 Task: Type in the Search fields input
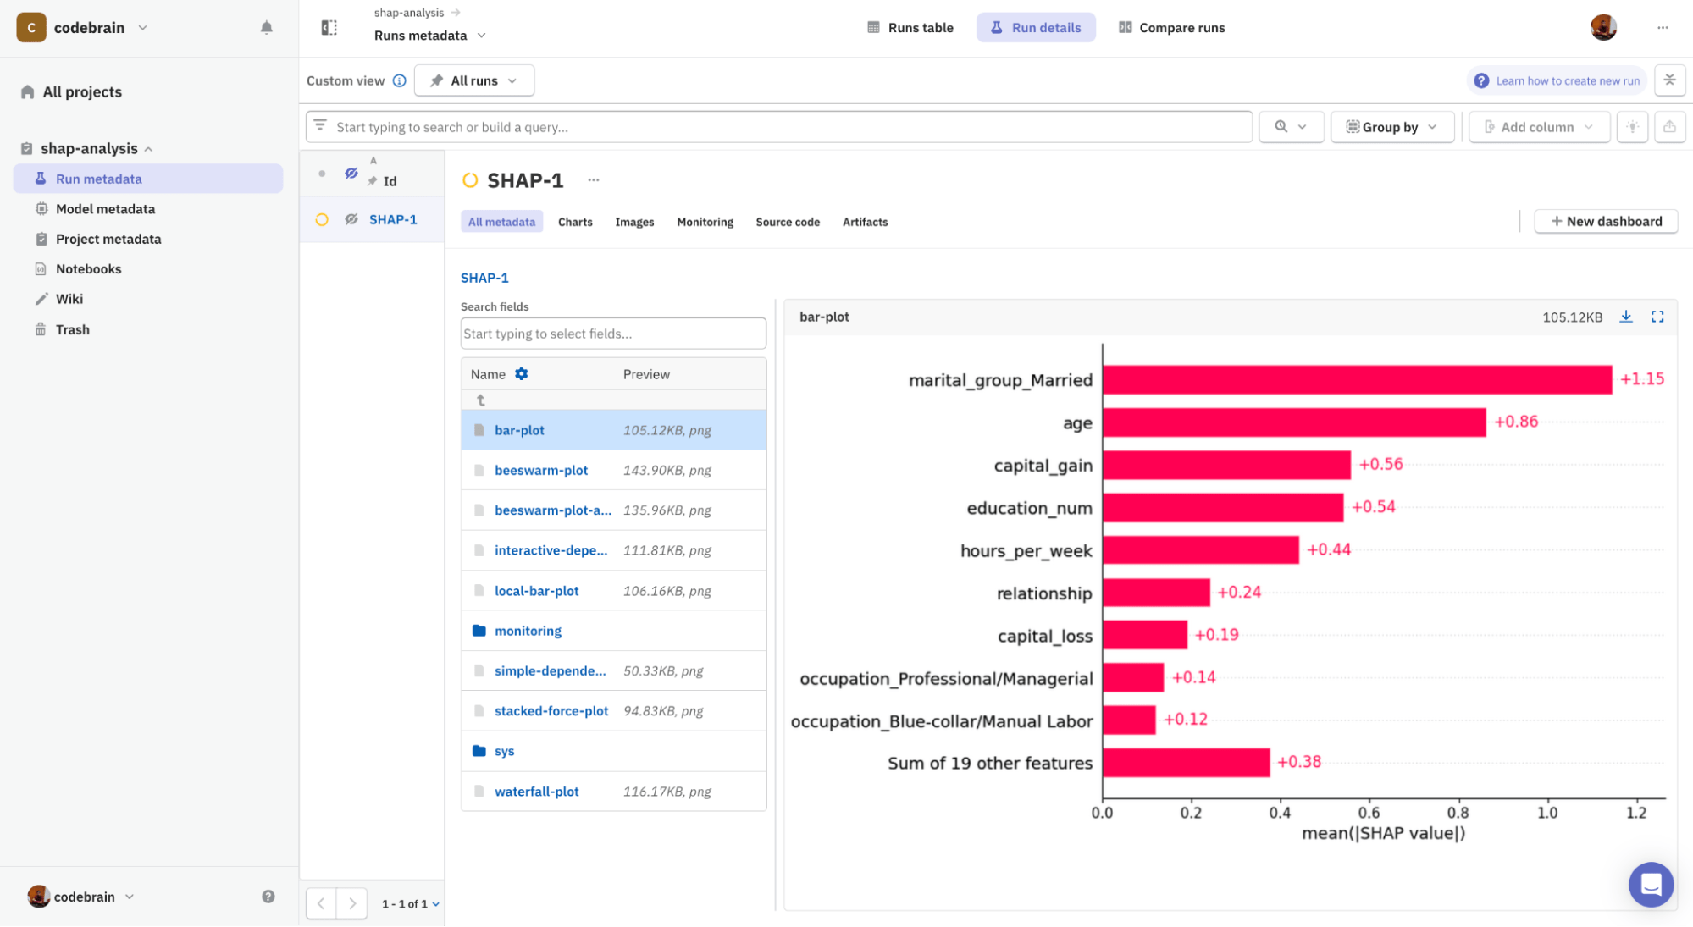pos(612,333)
